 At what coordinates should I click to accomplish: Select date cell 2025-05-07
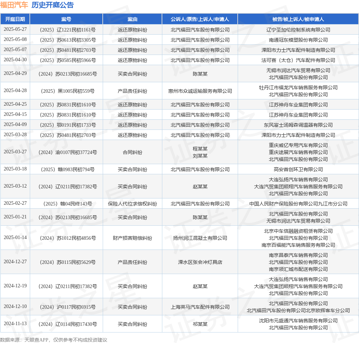coord(15,50)
